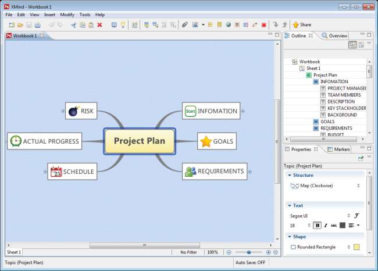Open the Edit menu
Image resolution: width=378 pixels, height=271 pixels.
click(x=21, y=15)
